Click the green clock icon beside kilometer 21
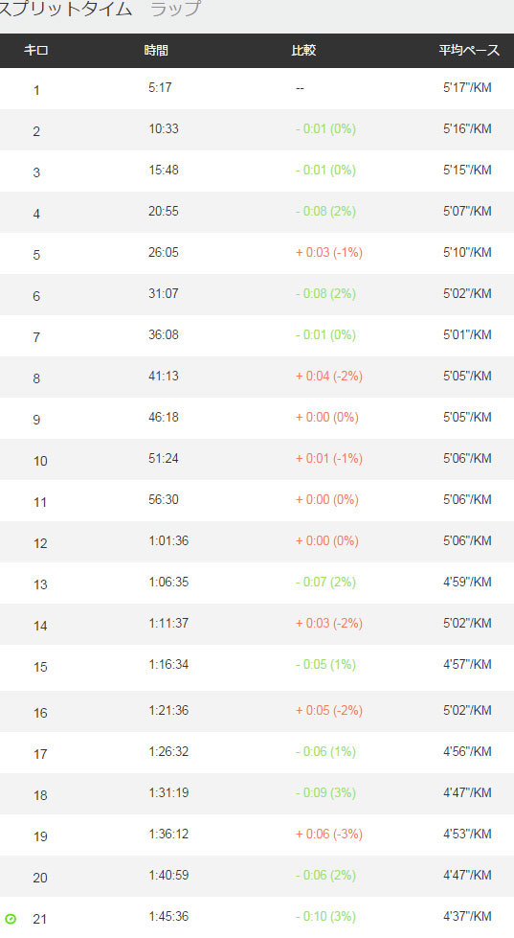514x938 pixels. pos(11,919)
